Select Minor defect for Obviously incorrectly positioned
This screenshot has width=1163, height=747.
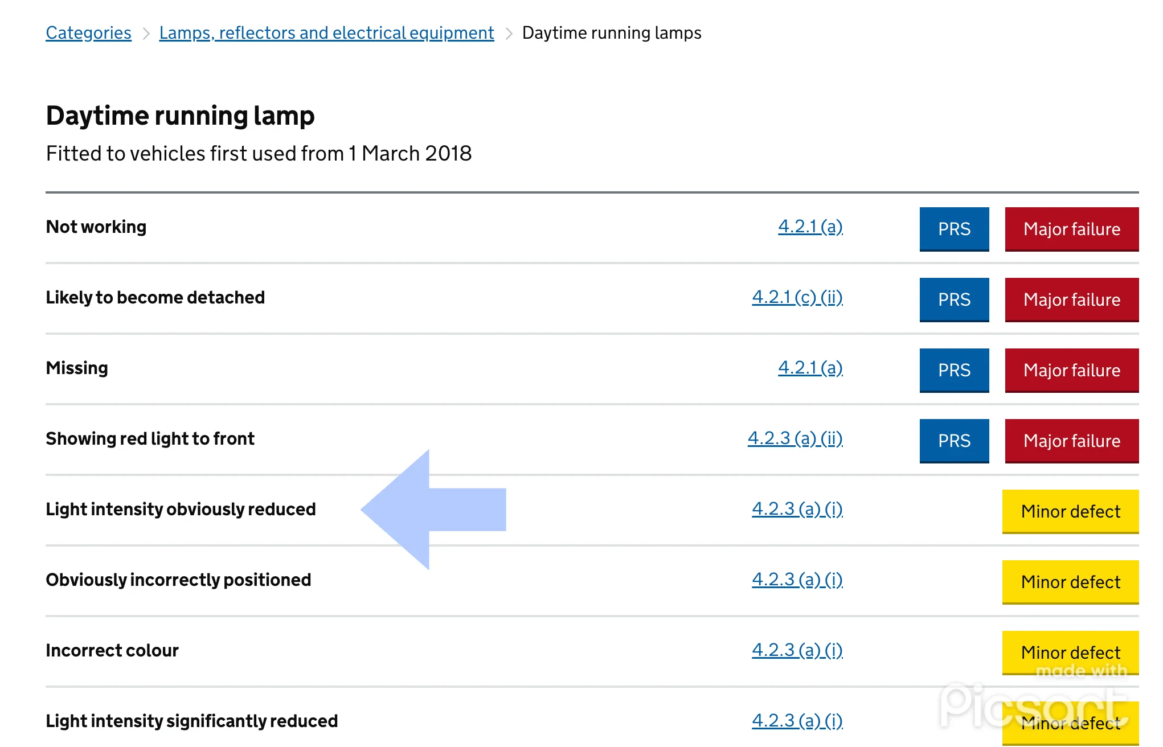tap(1070, 582)
